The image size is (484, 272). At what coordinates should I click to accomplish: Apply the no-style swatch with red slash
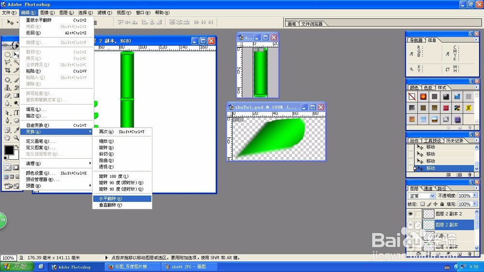(412, 97)
